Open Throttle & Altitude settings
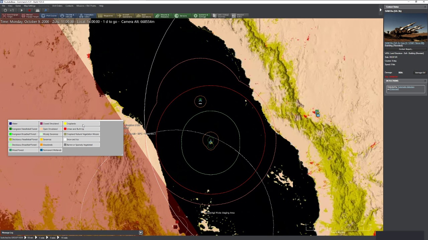 [68, 16]
